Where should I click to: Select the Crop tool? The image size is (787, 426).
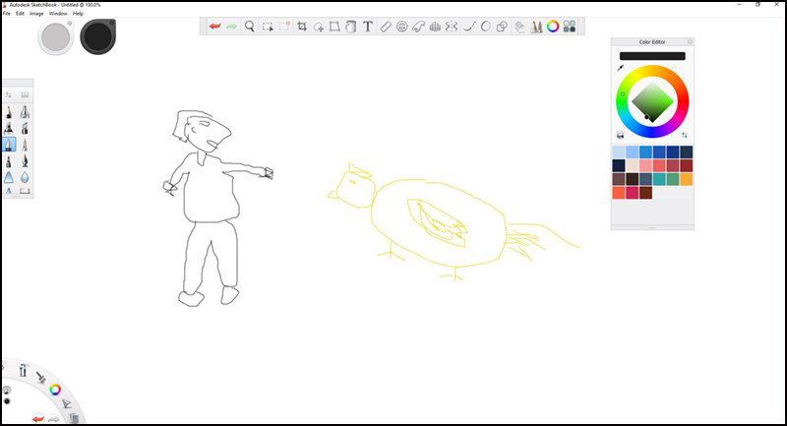click(302, 27)
